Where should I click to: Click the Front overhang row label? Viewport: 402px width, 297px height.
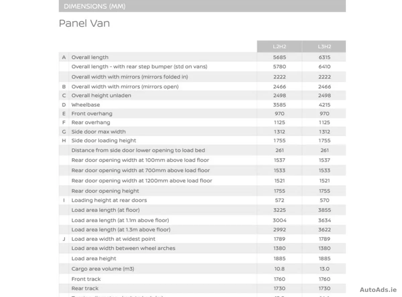click(92, 114)
